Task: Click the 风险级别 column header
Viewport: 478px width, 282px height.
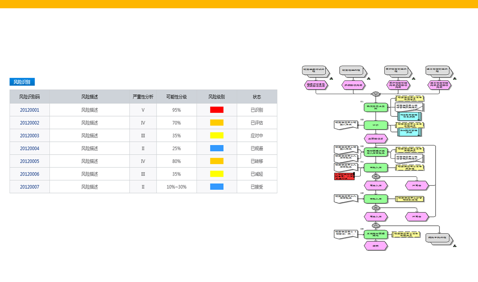Action: pyautogui.click(x=216, y=97)
